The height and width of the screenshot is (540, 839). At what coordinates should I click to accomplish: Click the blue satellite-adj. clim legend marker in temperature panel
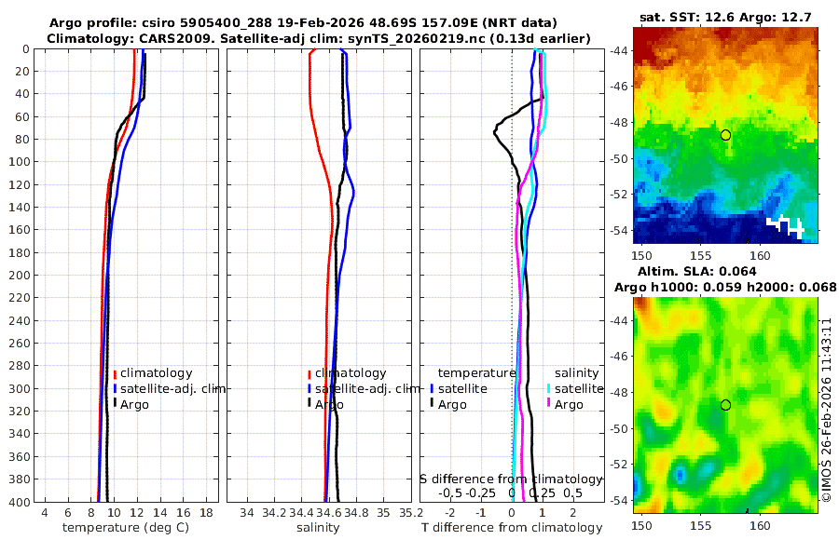(115, 388)
